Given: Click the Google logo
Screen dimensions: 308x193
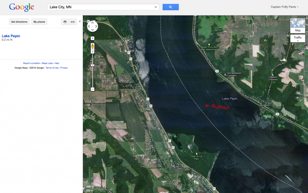Looking at the screenshot, I should [x=22, y=7].
